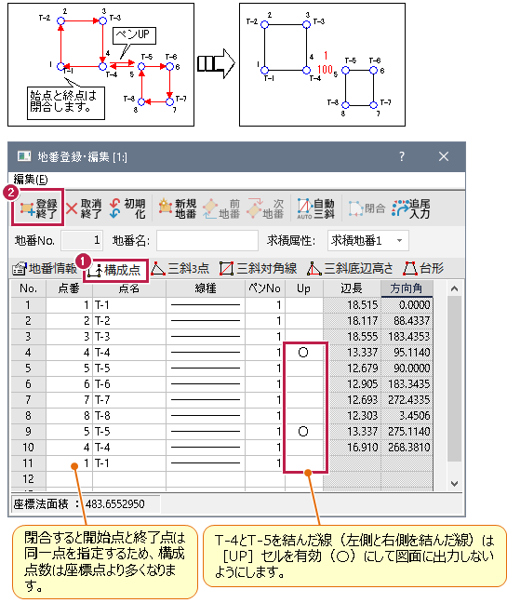The height and width of the screenshot is (603, 507).
Task: Toggle the Up cell for row 4 T-4
Action: 303,353
